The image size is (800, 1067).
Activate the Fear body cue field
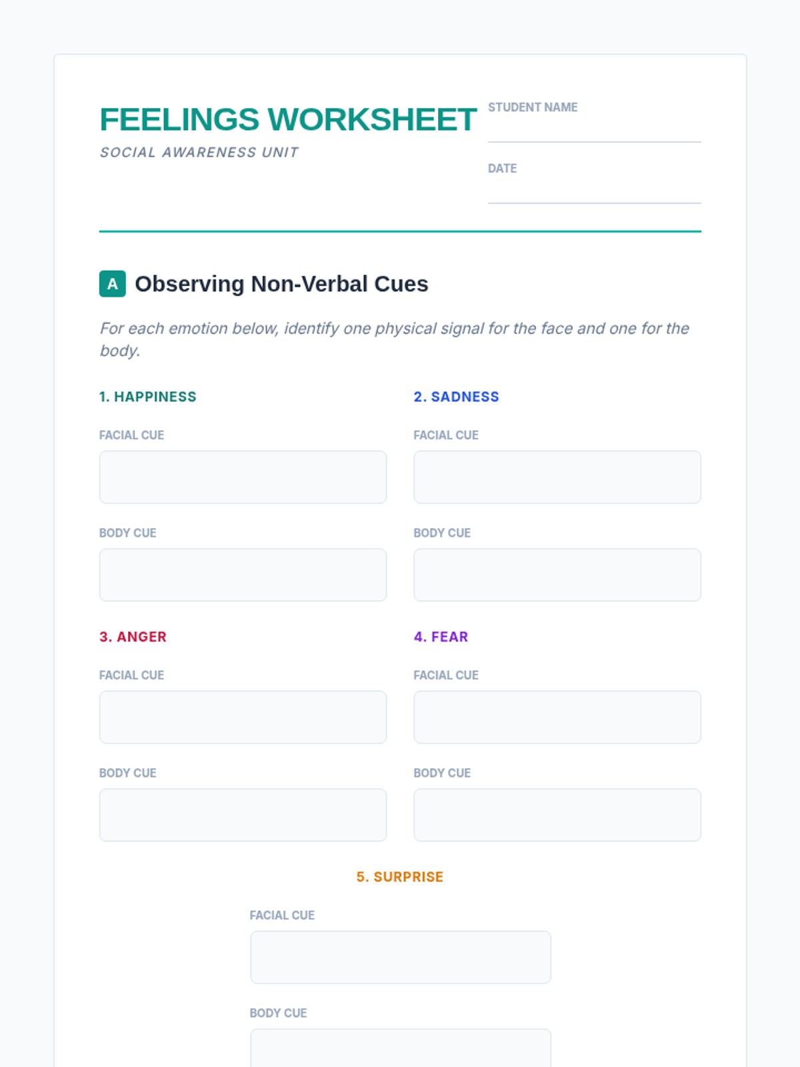(557, 815)
